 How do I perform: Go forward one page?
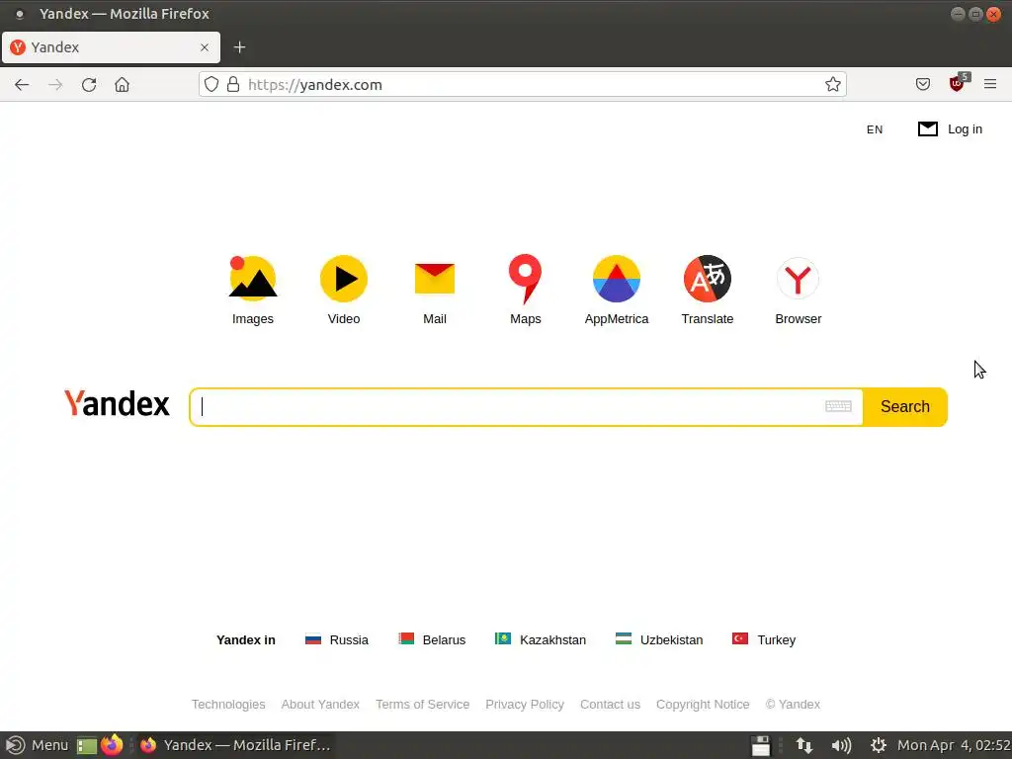tap(55, 85)
